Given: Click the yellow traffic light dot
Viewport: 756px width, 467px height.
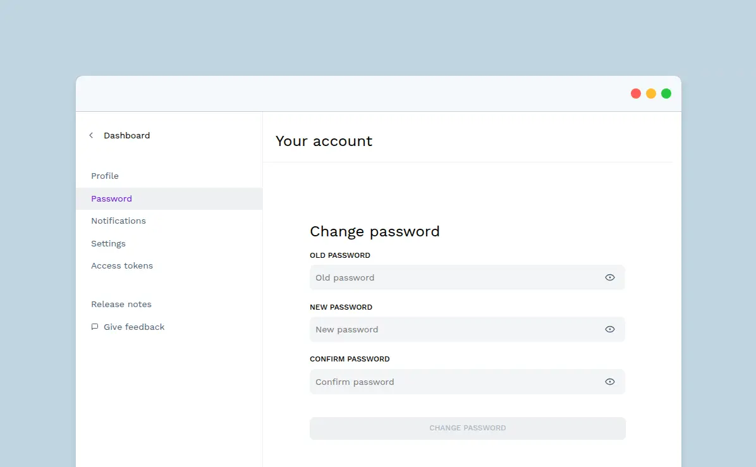Looking at the screenshot, I should coord(651,93).
